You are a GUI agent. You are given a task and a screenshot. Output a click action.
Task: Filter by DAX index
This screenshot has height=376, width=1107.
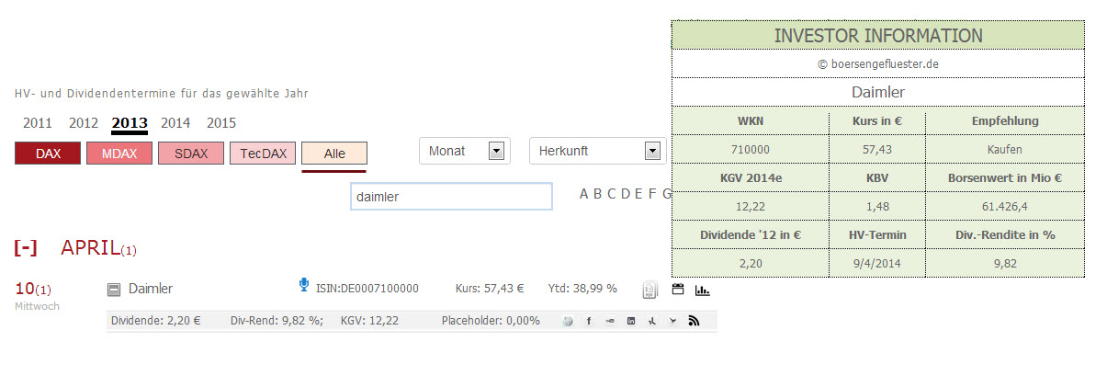[x=48, y=154]
